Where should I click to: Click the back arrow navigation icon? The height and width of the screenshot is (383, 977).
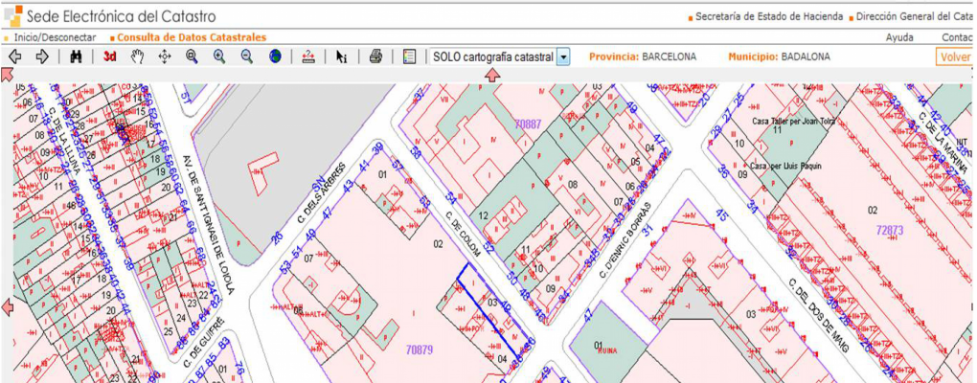point(14,56)
